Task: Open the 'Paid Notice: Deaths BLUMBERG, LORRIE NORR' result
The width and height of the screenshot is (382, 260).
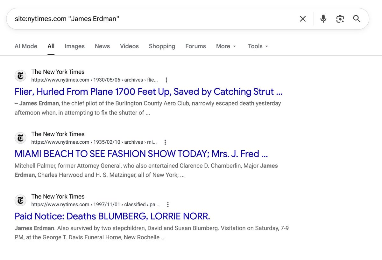Action: (x=112, y=216)
